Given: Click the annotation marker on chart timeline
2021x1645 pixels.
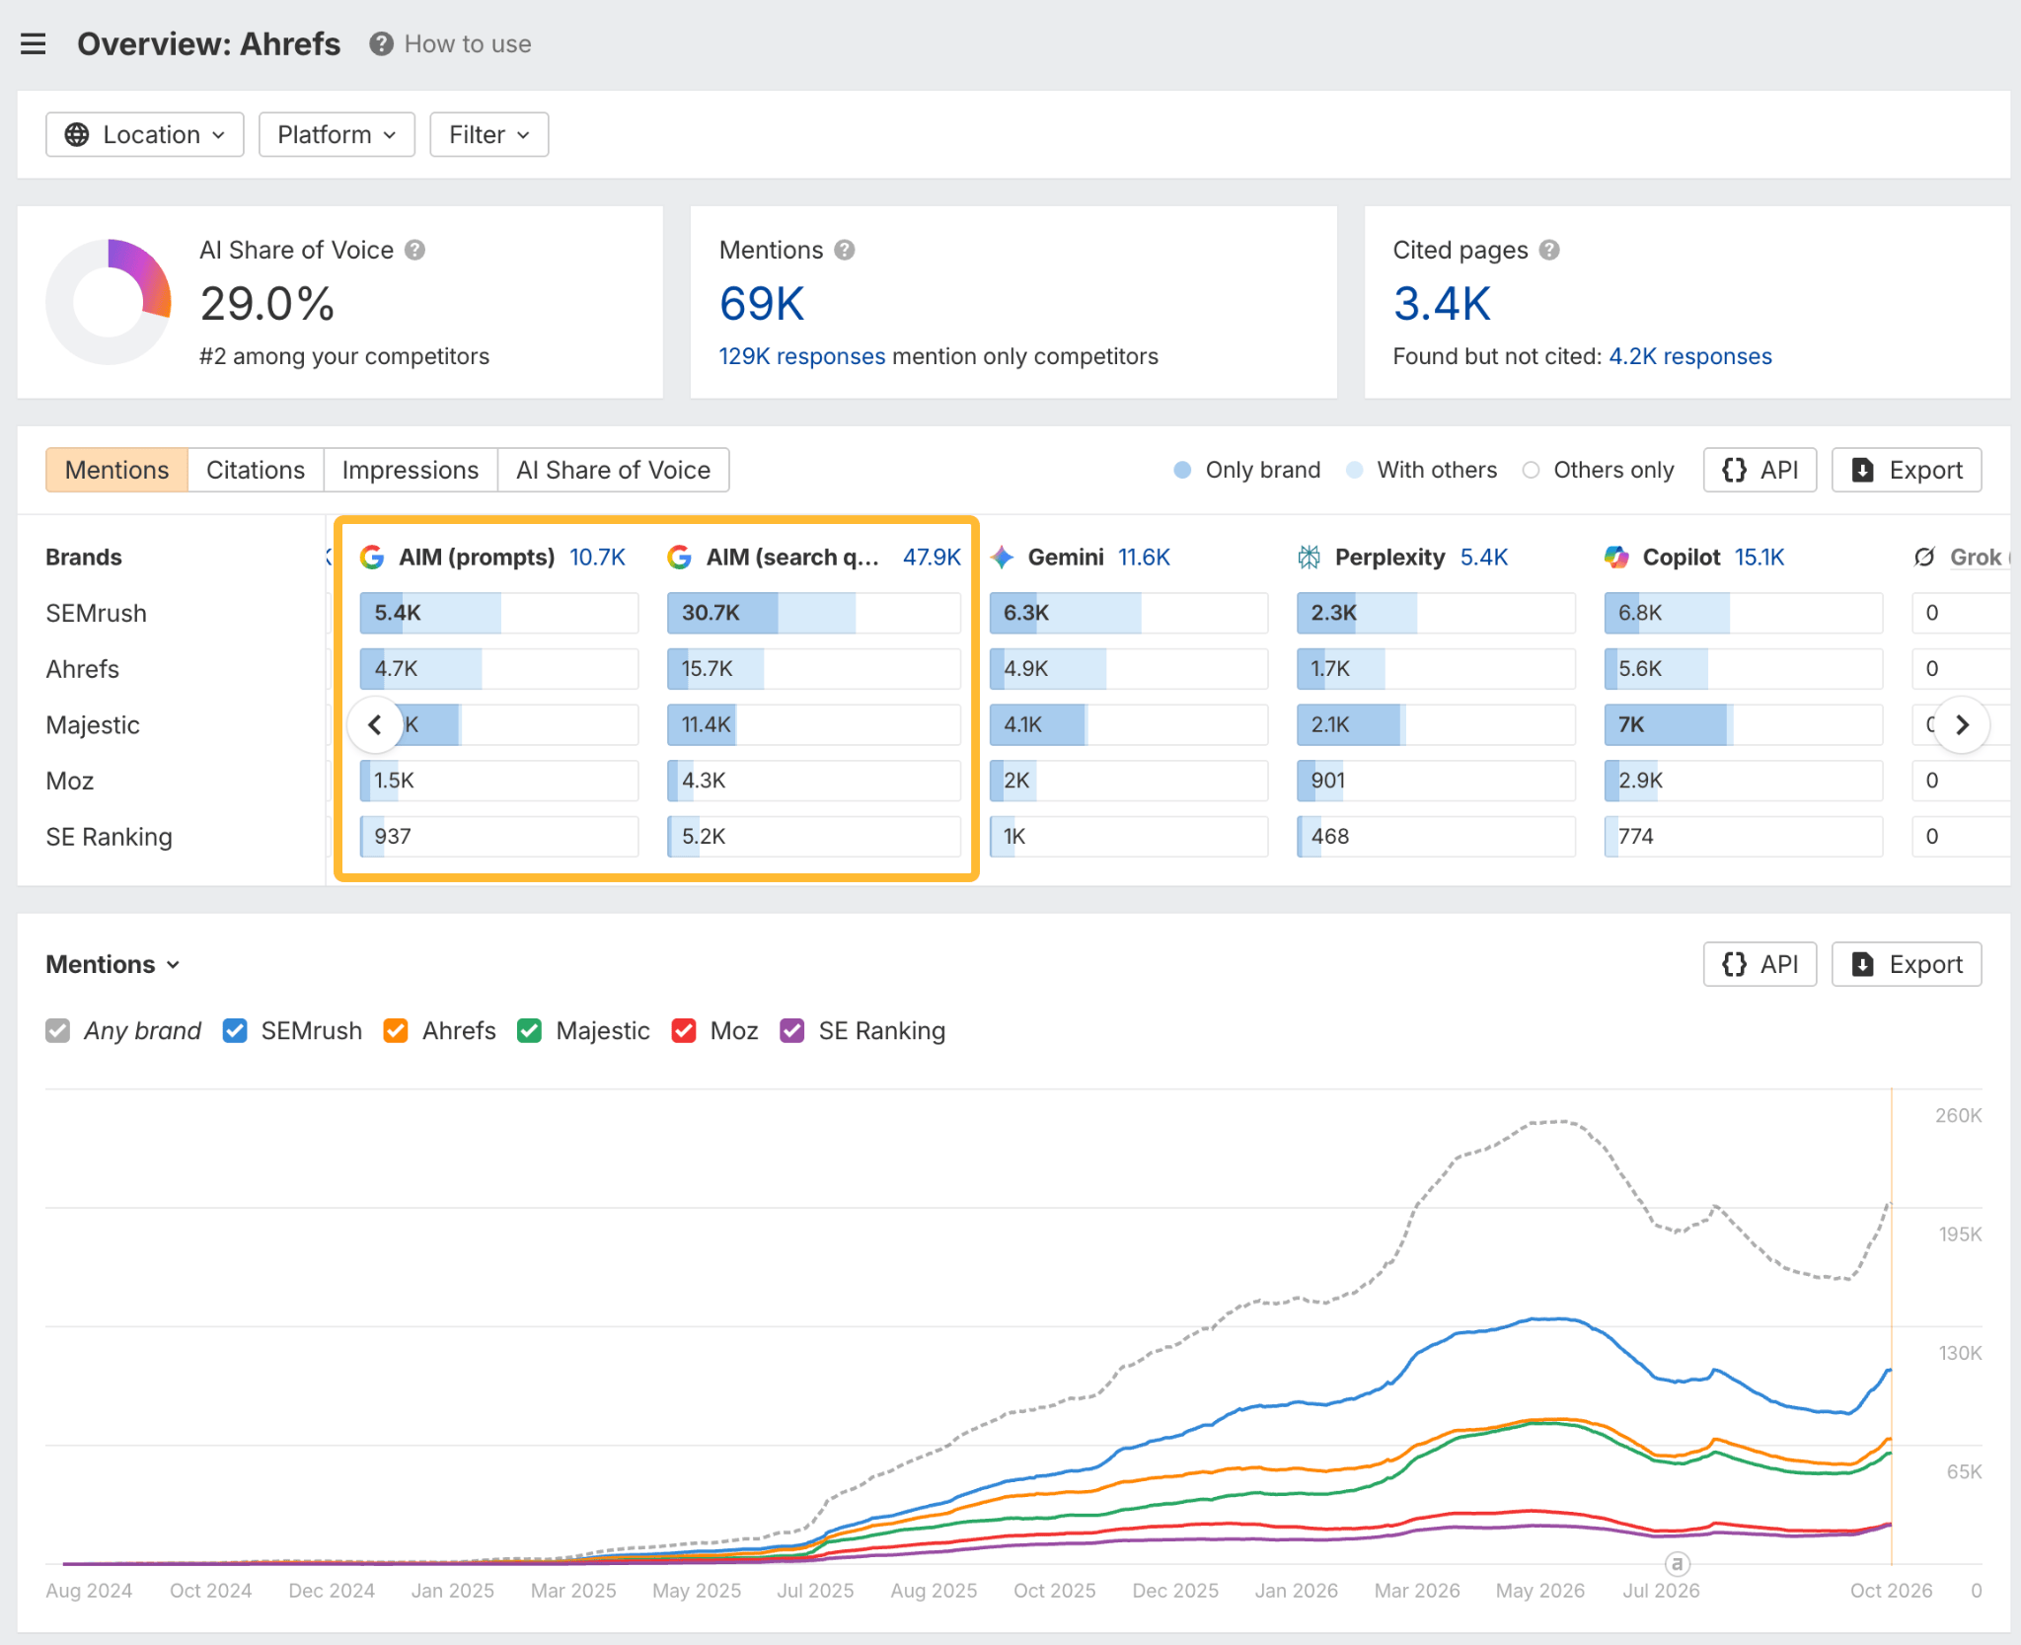Looking at the screenshot, I should click(x=1678, y=1563).
